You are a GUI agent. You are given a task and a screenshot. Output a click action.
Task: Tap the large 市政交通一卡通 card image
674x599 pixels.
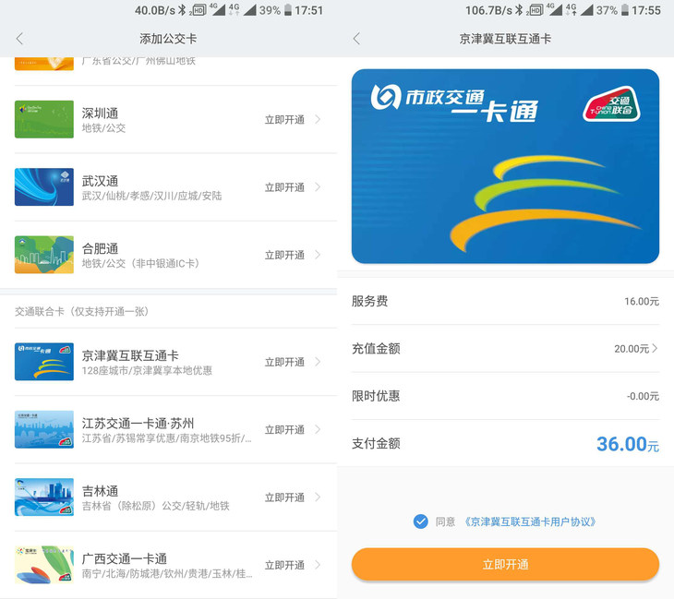(506, 166)
